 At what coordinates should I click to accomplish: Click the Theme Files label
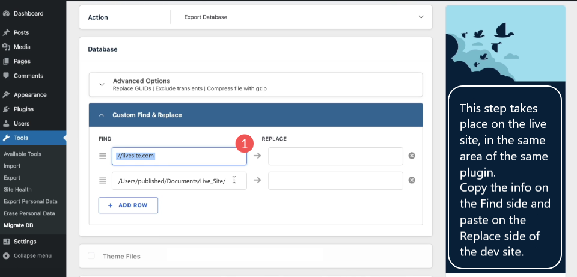121,256
